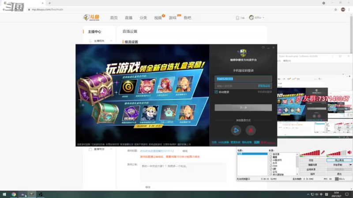Adjust the microphone volume meter in OBS
The width and height of the screenshot is (353, 198).
(310, 153)
